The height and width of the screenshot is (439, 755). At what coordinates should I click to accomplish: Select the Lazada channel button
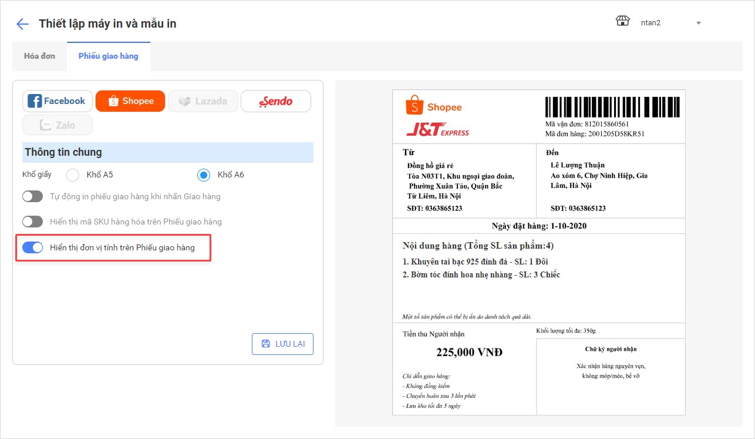point(203,101)
